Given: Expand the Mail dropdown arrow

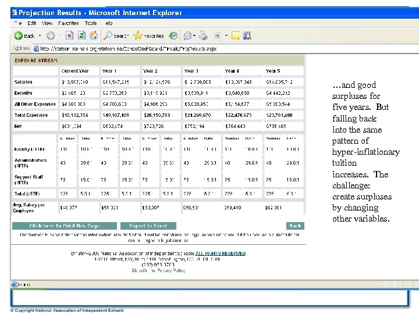Looking at the screenshot, I should 194,35.
